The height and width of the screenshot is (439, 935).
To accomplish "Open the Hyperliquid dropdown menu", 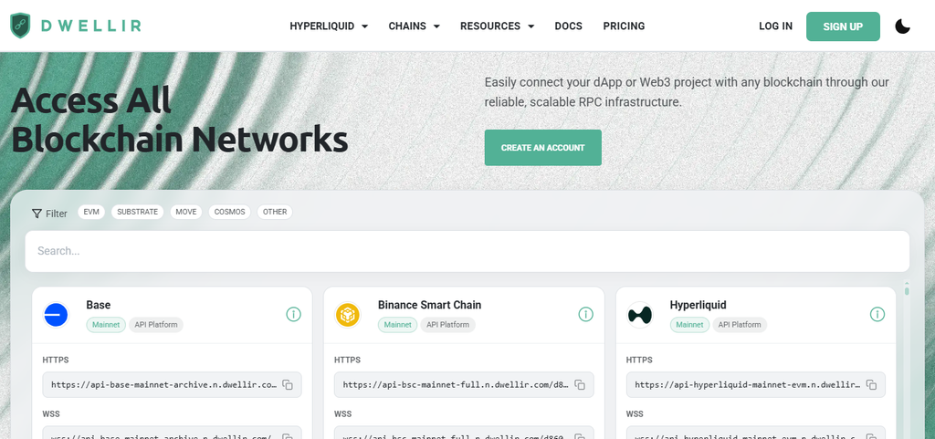I will click(329, 26).
